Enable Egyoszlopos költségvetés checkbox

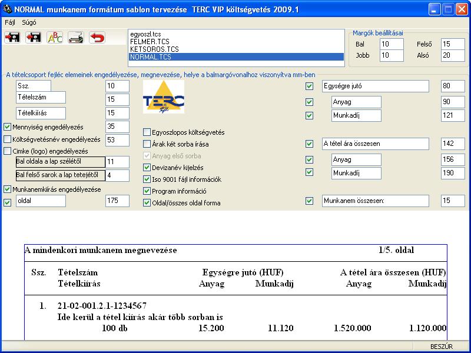tap(147, 132)
